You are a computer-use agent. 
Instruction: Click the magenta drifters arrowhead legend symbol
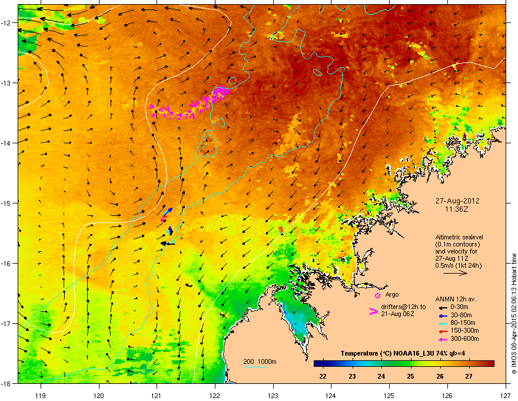pyautogui.click(x=373, y=311)
